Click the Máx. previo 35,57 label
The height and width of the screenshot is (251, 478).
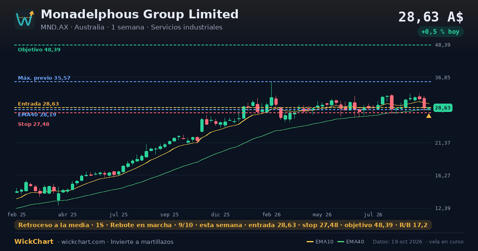coord(44,78)
